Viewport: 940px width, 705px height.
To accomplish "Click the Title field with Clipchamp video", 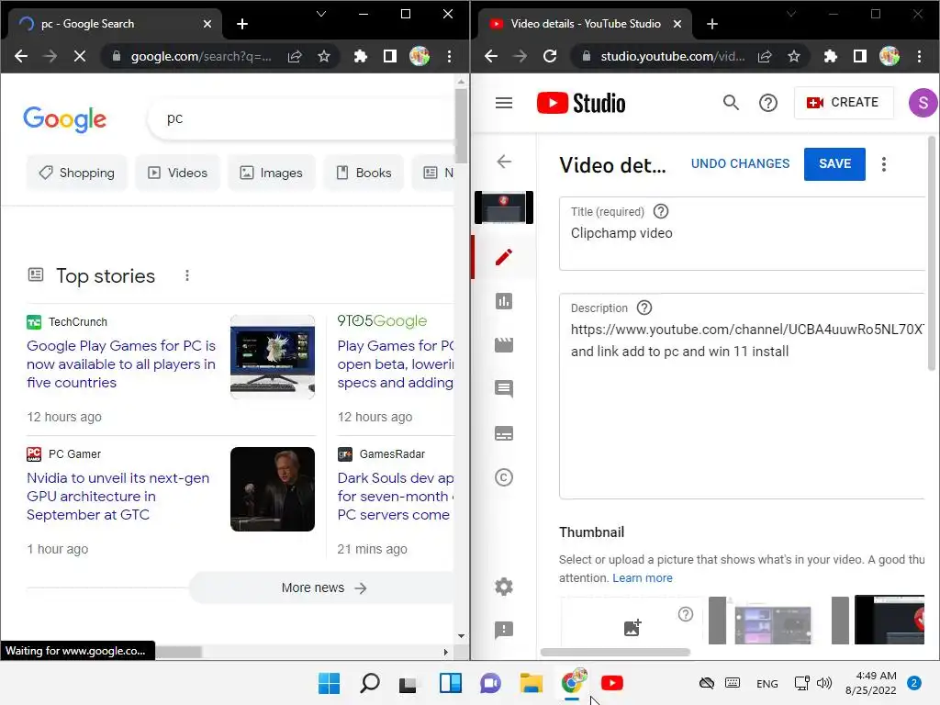I will point(742,234).
